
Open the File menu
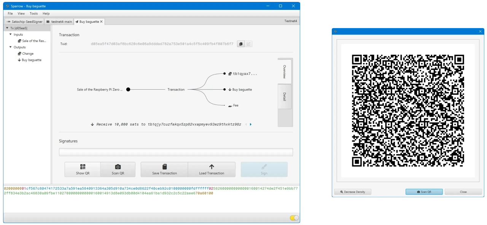click(10, 13)
